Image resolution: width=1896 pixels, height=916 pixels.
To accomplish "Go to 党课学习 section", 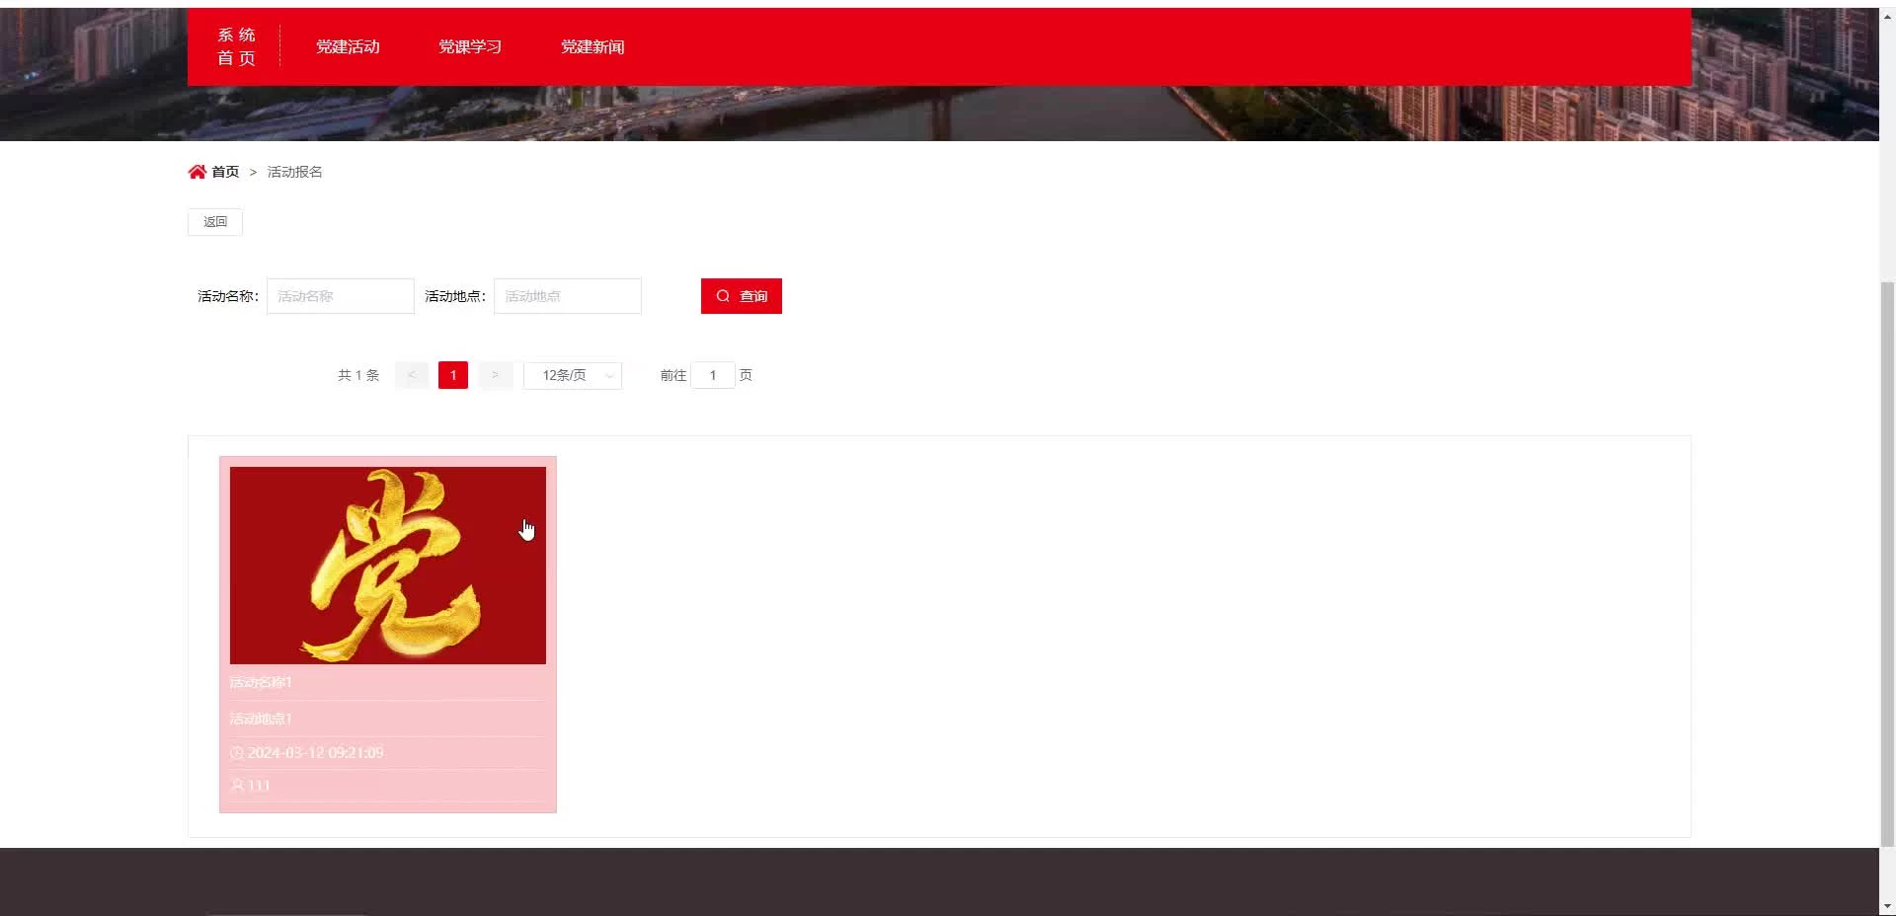I will 470,46.
